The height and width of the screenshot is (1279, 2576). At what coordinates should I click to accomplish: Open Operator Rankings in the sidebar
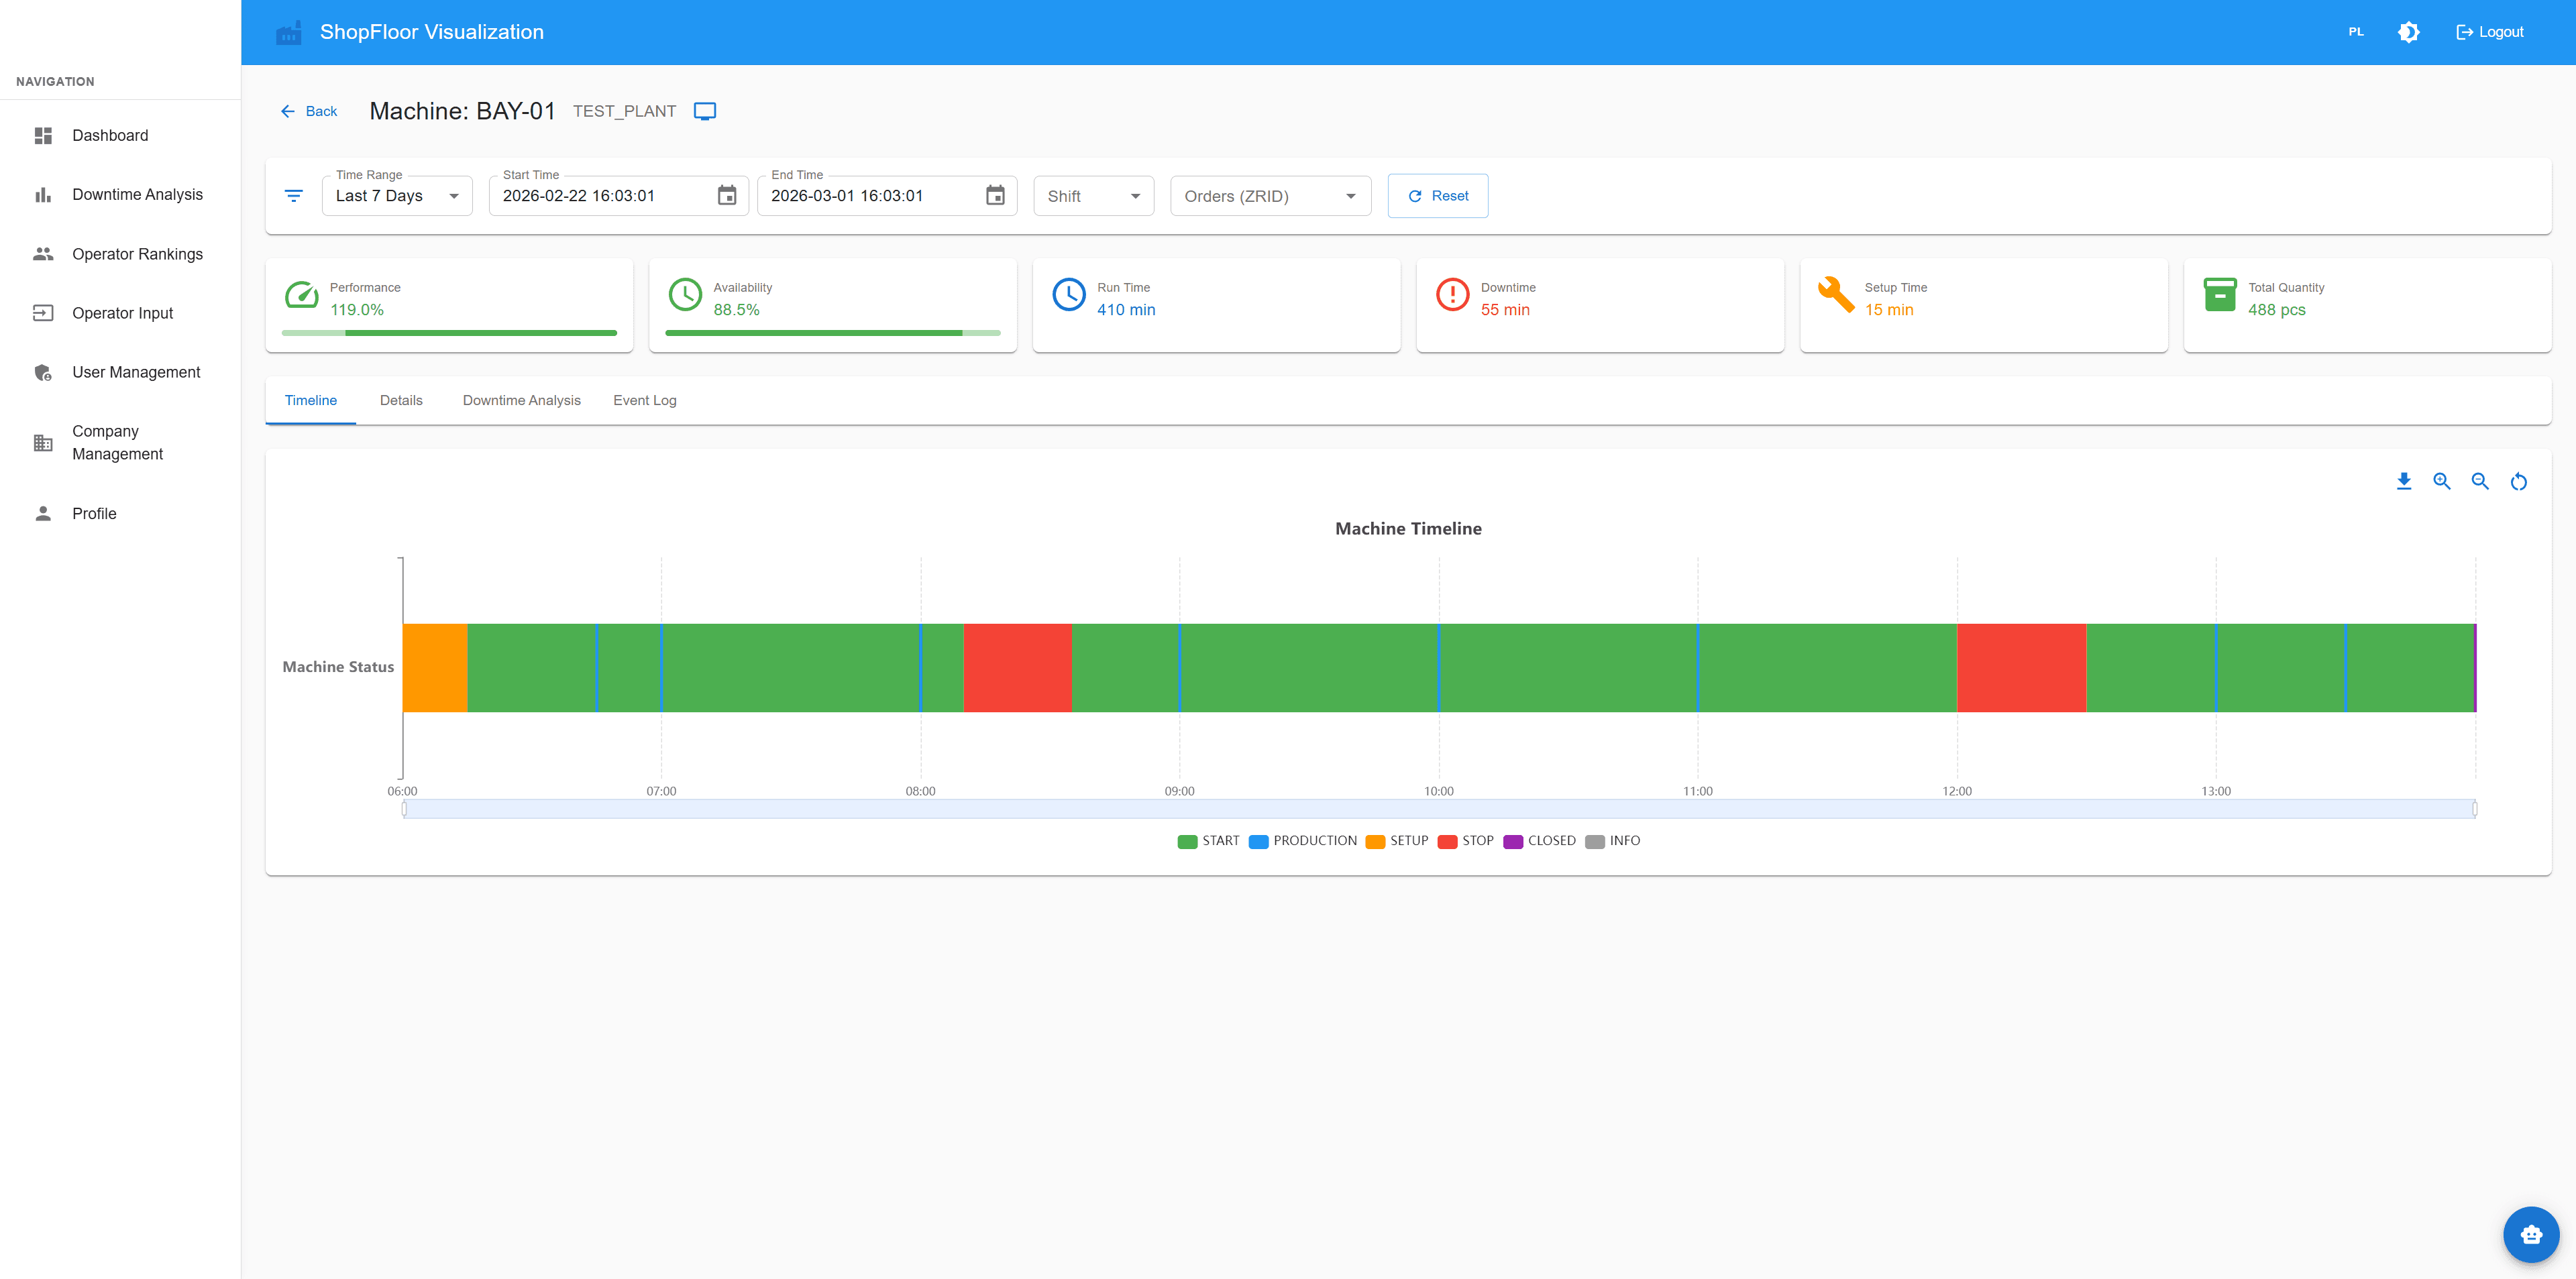point(120,254)
